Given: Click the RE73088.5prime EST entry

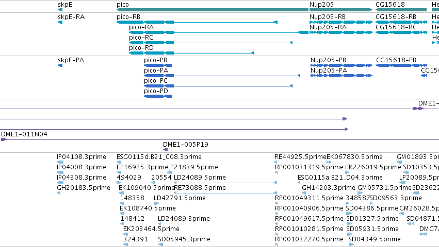Looking at the screenshot, I should [x=200, y=188].
